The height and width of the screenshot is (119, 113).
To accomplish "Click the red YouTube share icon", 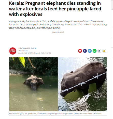I will tap(80, 51).
